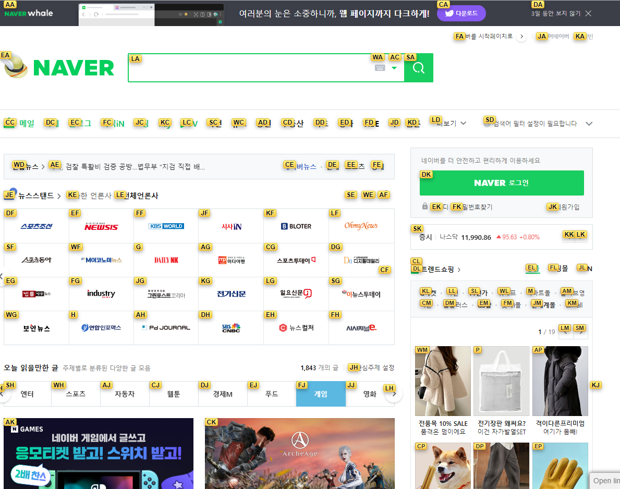
Task: Open the 보안뉴스 press logo
Action: point(37,328)
